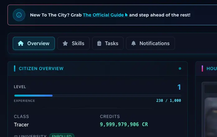The image size is (217, 137).
Task: Go to the Notifications tab
Action: point(150,43)
